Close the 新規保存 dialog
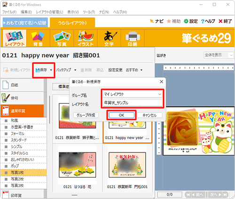The image size is (235, 199). [x=161, y=82]
